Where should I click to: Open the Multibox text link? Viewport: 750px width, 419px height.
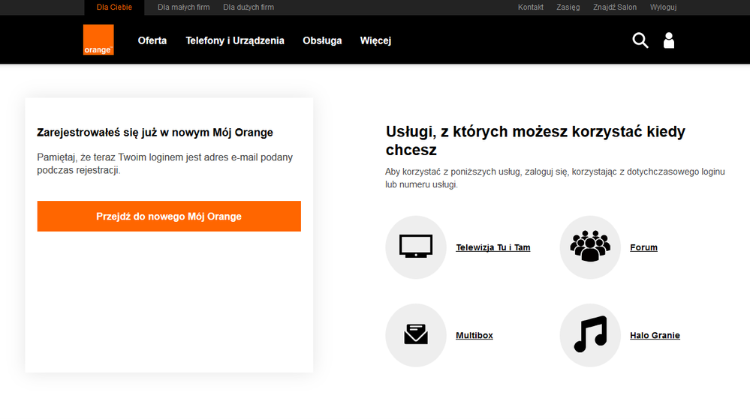(x=474, y=335)
